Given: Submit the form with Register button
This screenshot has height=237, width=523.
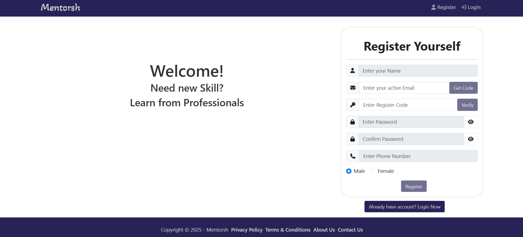Looking at the screenshot, I should pos(414,186).
